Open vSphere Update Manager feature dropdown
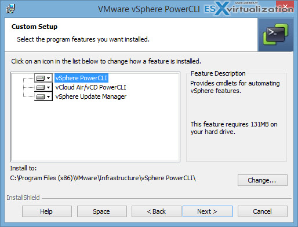298x227 pixels. [x=43, y=96]
